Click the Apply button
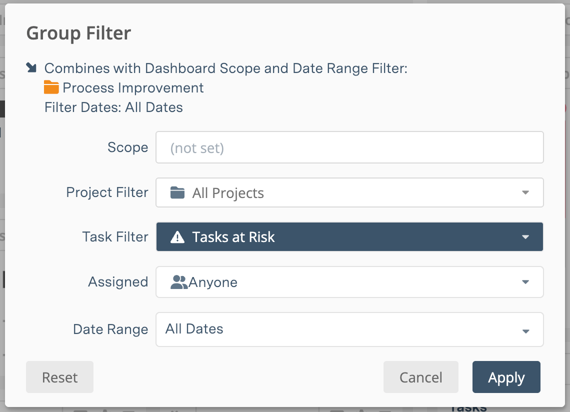This screenshot has width=570, height=412. tap(506, 377)
